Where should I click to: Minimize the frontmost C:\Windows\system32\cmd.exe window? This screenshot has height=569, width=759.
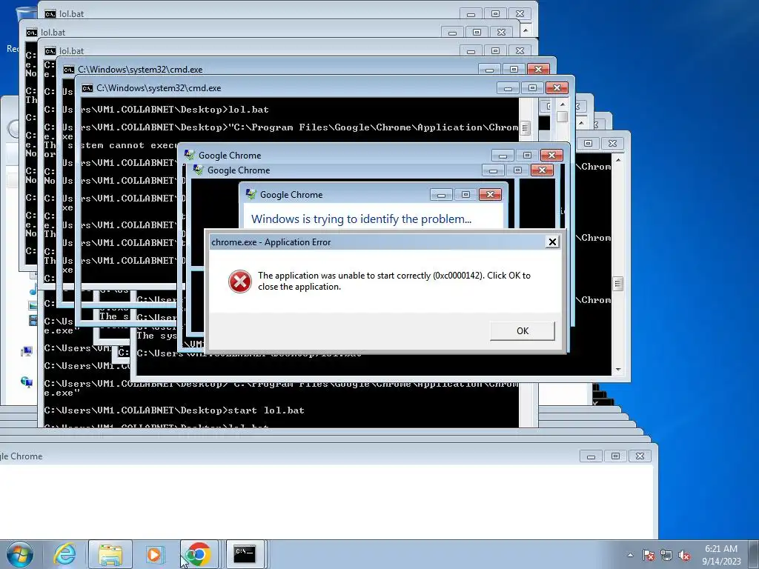508,88
